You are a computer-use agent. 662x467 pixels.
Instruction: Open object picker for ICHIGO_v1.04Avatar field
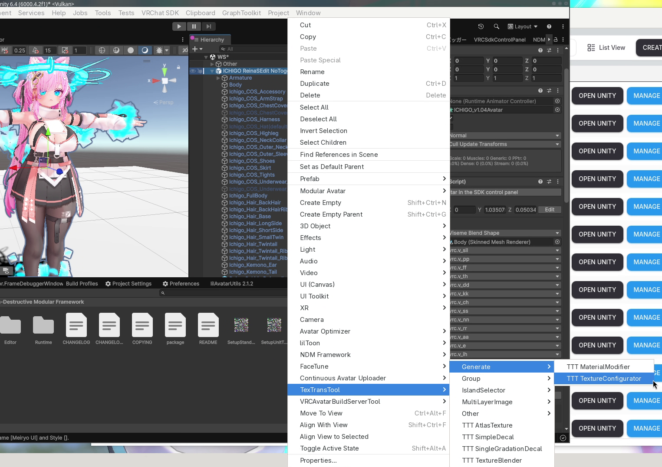click(x=557, y=110)
